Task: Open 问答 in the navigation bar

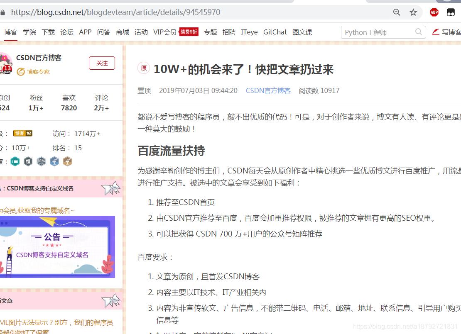Action: tap(104, 32)
